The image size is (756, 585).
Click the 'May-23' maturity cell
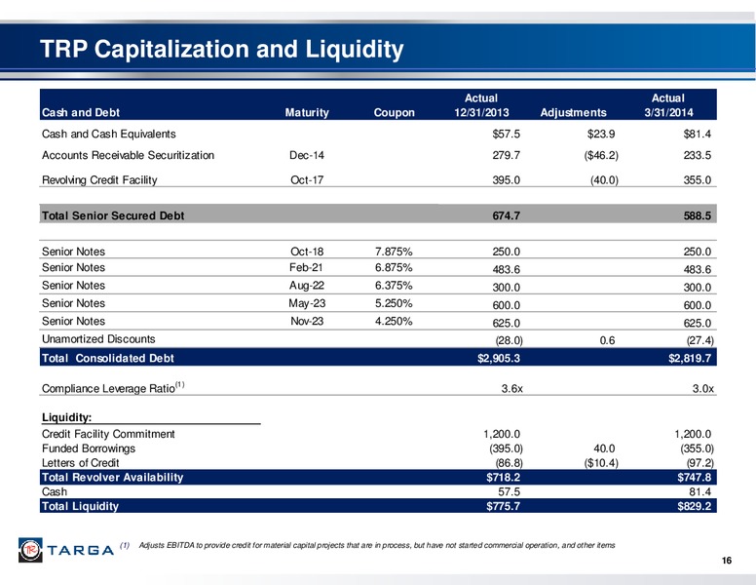307,303
